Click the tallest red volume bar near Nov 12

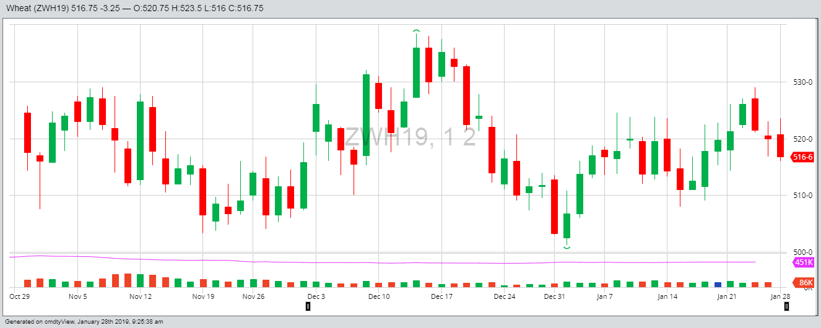point(128,280)
